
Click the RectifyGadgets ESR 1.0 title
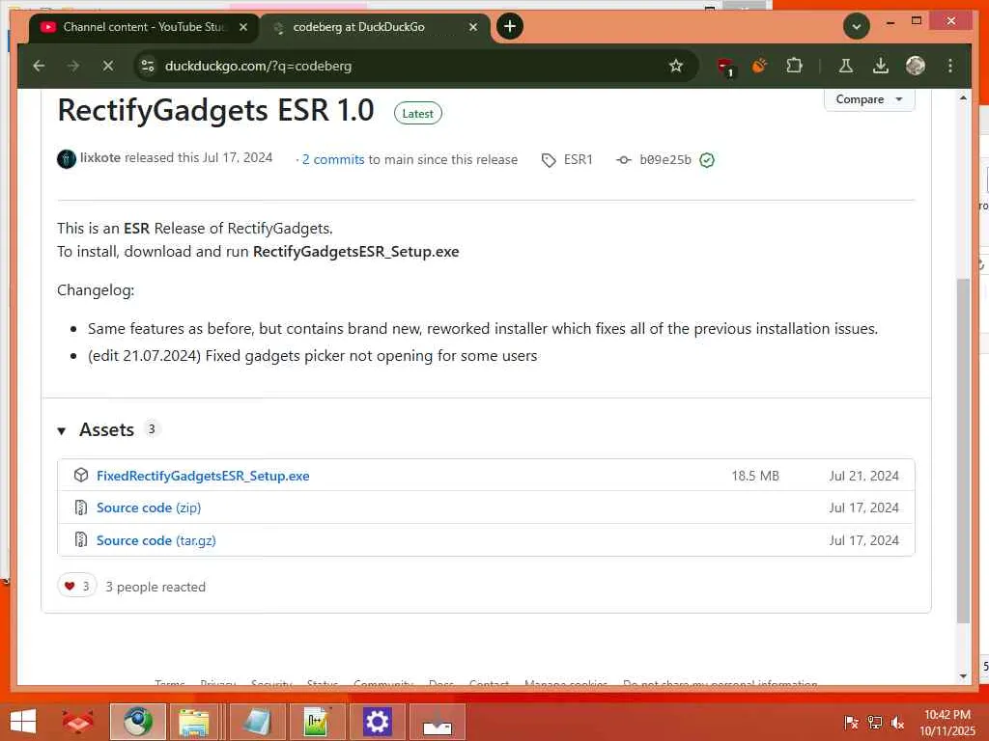pyautogui.click(x=215, y=110)
